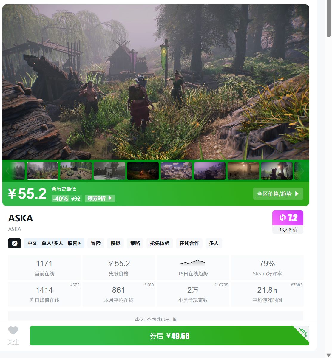Viewport: 332px width, 358px height.
Task: Expand the 中文 单人/多人 联网 info tag
Action: (x=54, y=243)
